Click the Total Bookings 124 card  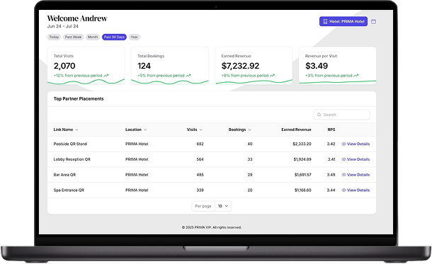click(170, 66)
